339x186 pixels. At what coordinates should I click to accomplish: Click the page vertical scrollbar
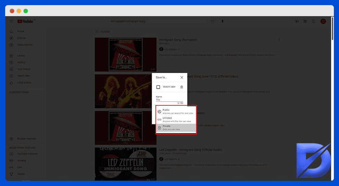click(332, 28)
